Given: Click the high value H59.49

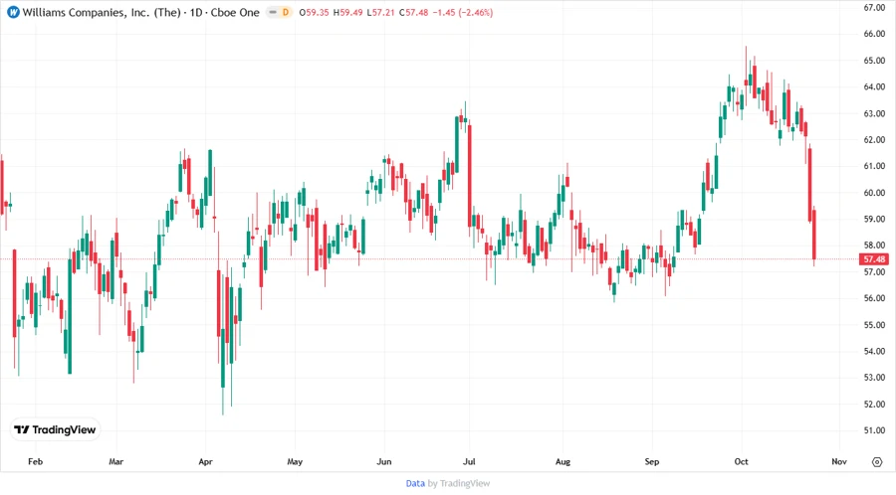Looking at the screenshot, I should tap(347, 12).
